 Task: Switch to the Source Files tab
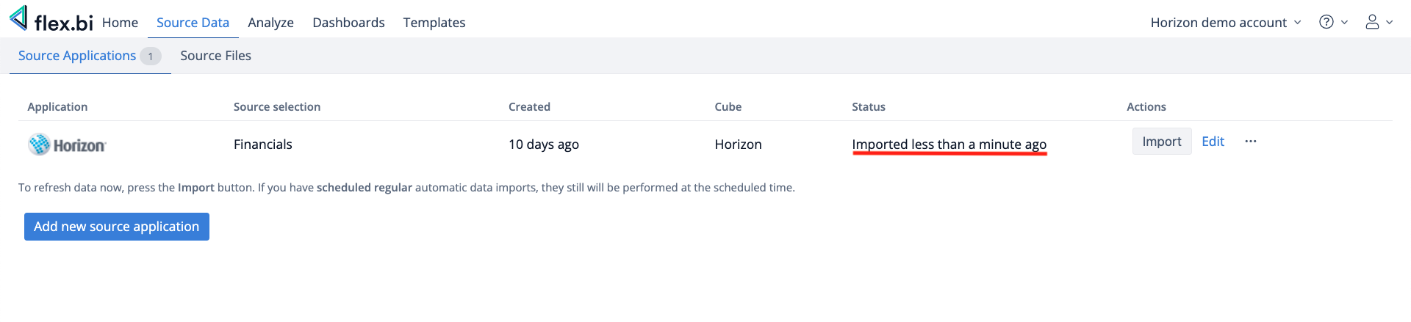pos(215,56)
